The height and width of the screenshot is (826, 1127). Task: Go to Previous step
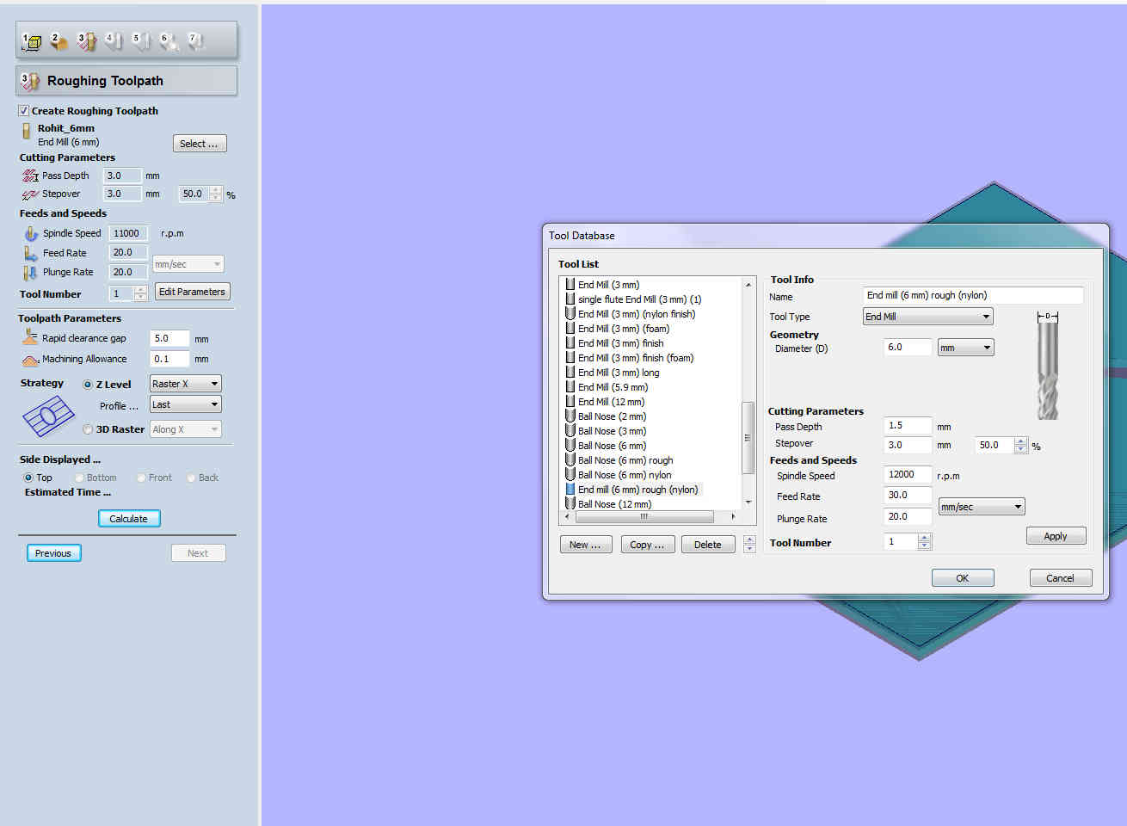[x=53, y=553]
